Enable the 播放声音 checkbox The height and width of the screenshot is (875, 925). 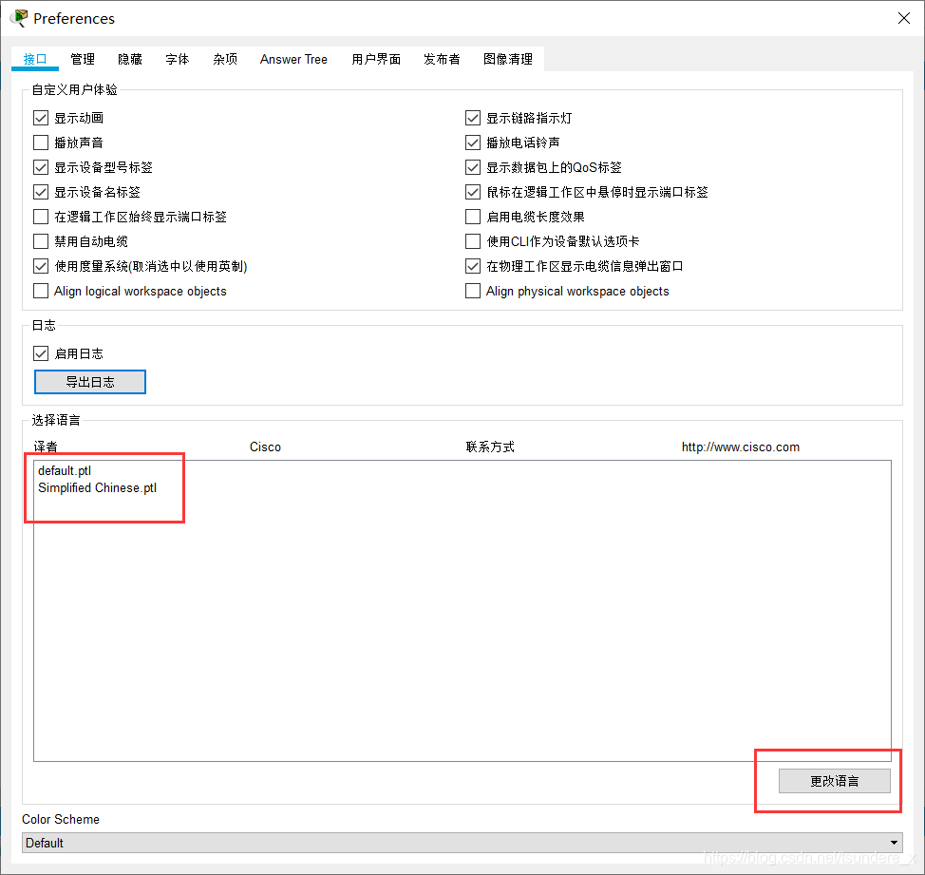tap(41, 143)
